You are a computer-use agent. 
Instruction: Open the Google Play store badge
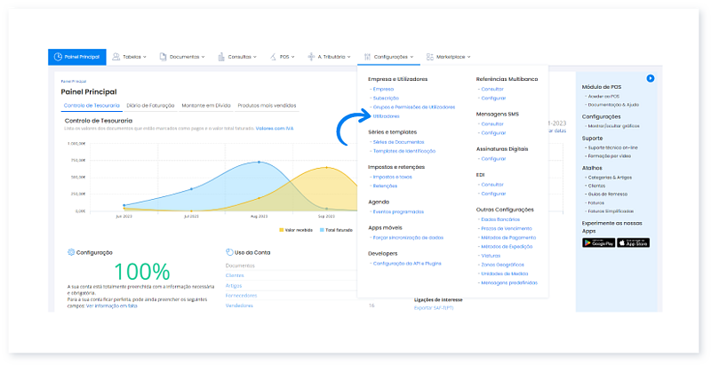599,243
